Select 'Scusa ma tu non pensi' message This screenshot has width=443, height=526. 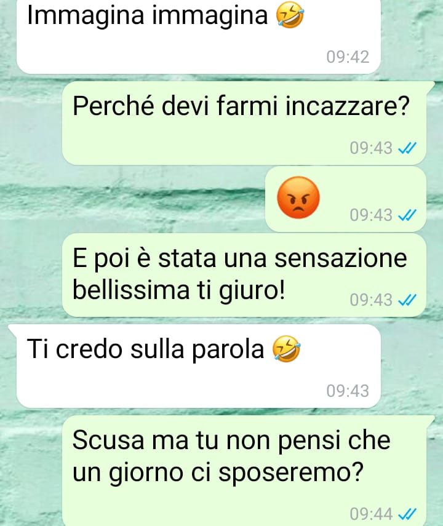point(244,470)
